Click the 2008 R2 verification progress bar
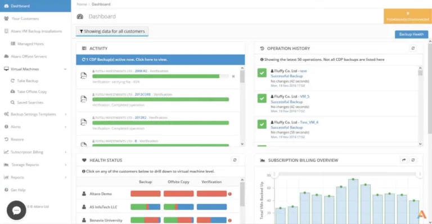 (x=160, y=77)
